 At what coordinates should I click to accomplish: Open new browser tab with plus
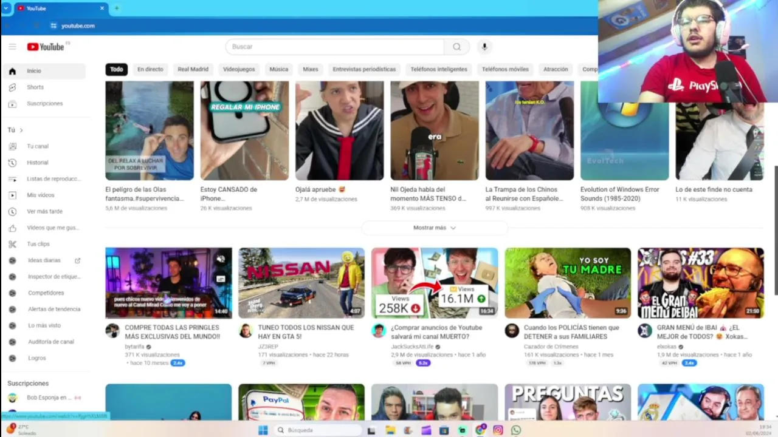pyautogui.click(x=117, y=8)
